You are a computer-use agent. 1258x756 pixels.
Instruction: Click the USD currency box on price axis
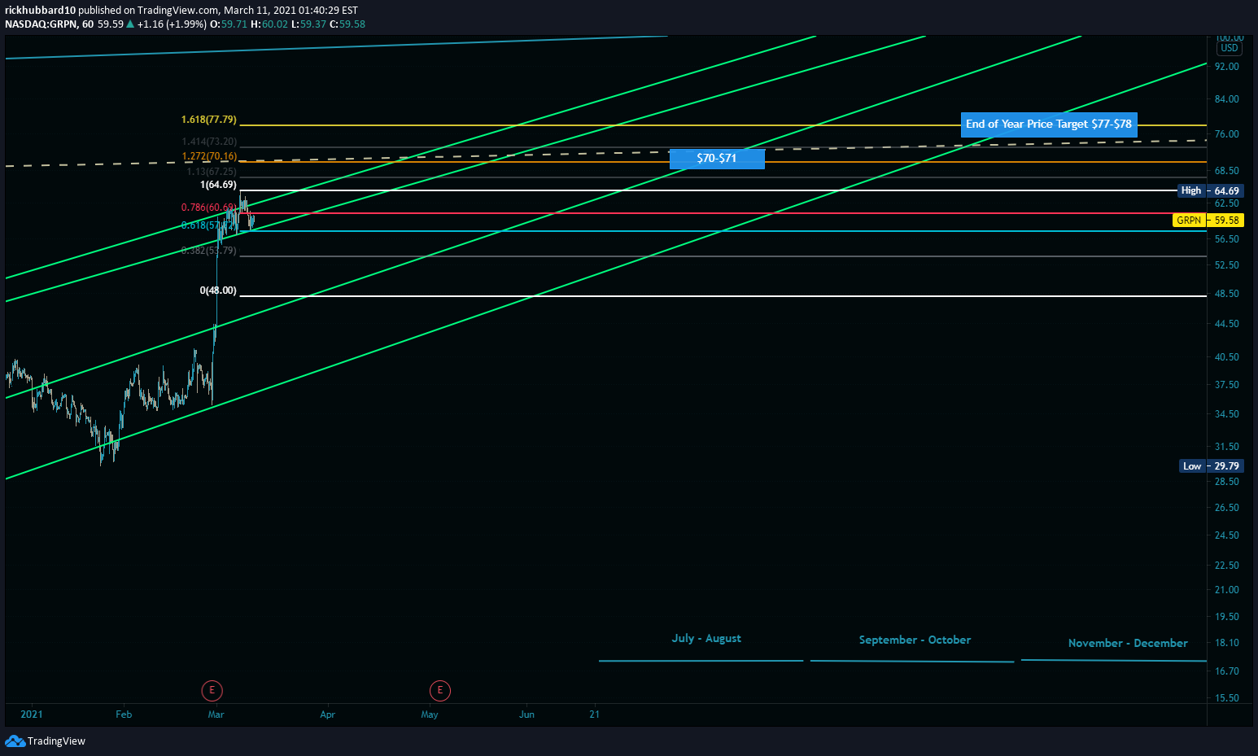click(x=1230, y=48)
